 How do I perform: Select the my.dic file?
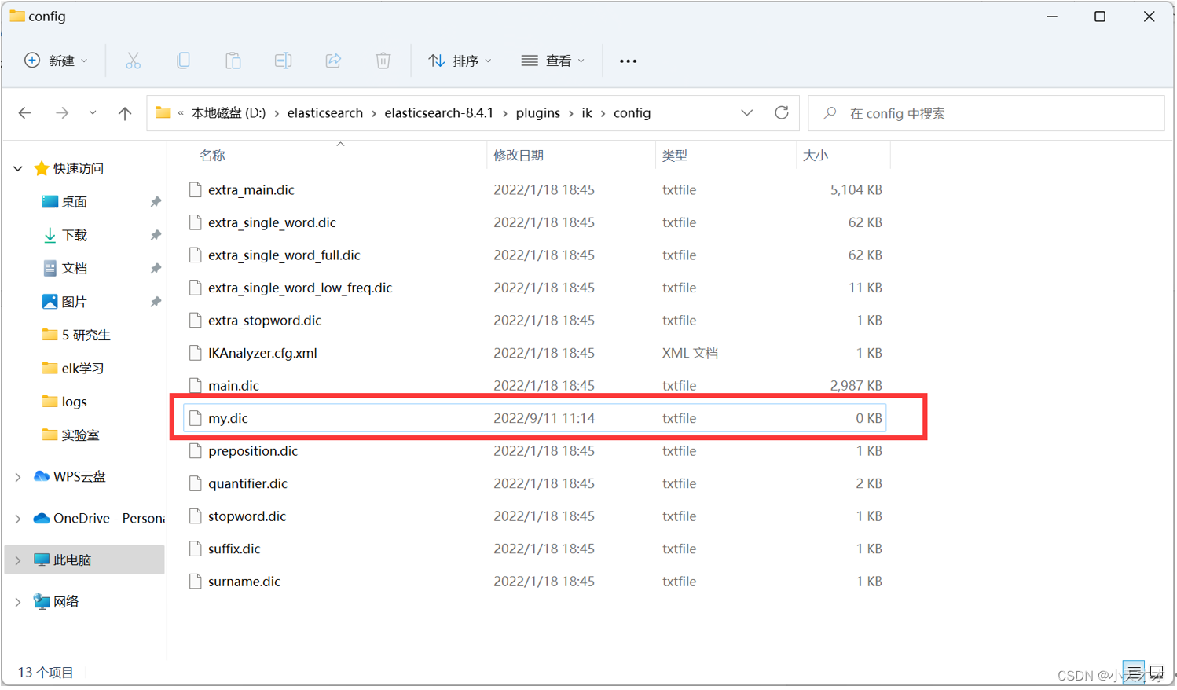(x=535, y=419)
